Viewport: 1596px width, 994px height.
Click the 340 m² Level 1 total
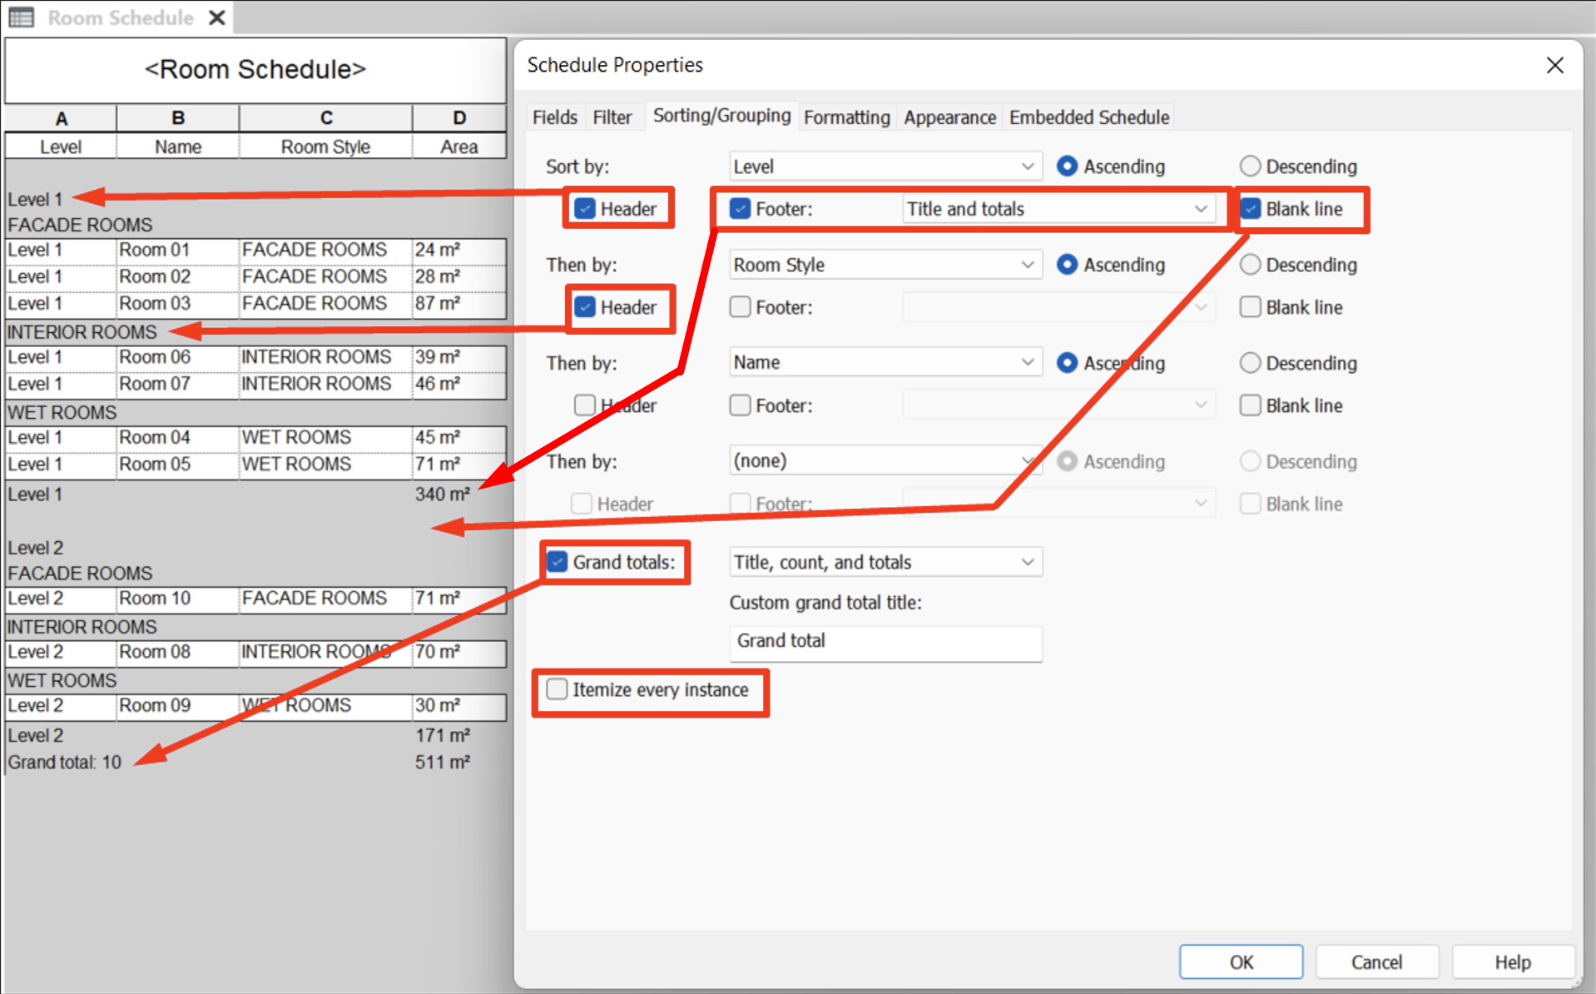point(443,495)
